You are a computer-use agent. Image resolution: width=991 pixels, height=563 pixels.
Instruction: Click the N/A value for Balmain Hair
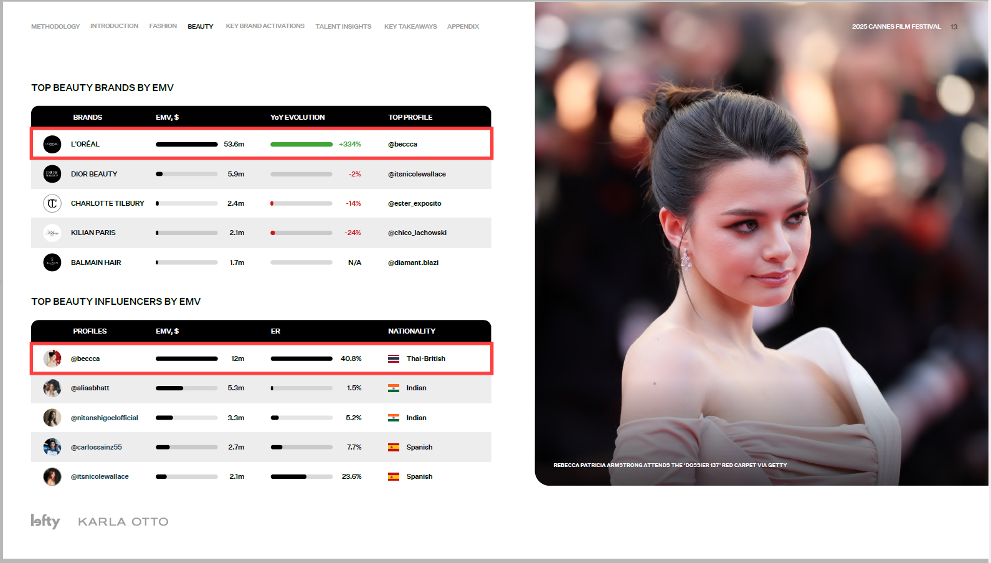(x=354, y=262)
